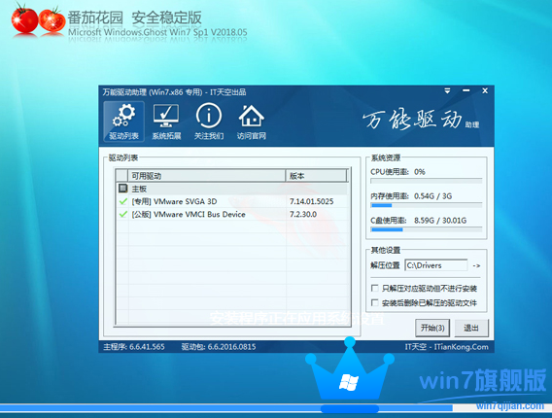Enable 安装后删除已解压的驱动文件 checkbox

(x=375, y=302)
